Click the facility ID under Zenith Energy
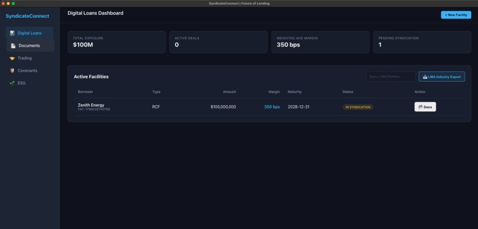 pos(94,109)
